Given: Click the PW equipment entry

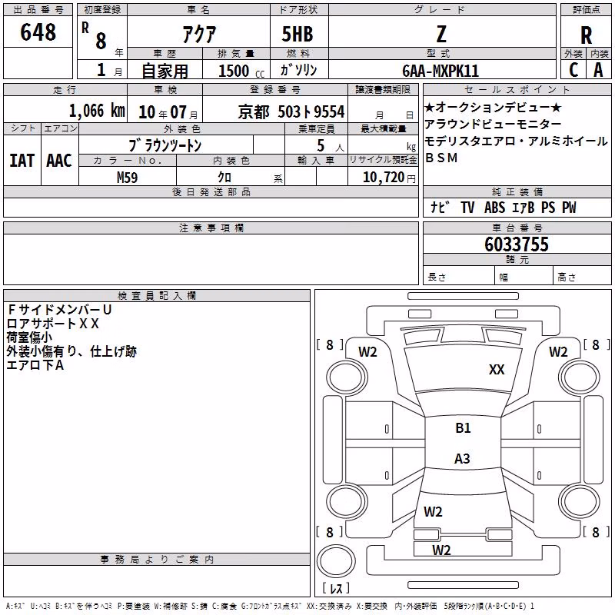Looking at the screenshot, I should click(x=569, y=207).
